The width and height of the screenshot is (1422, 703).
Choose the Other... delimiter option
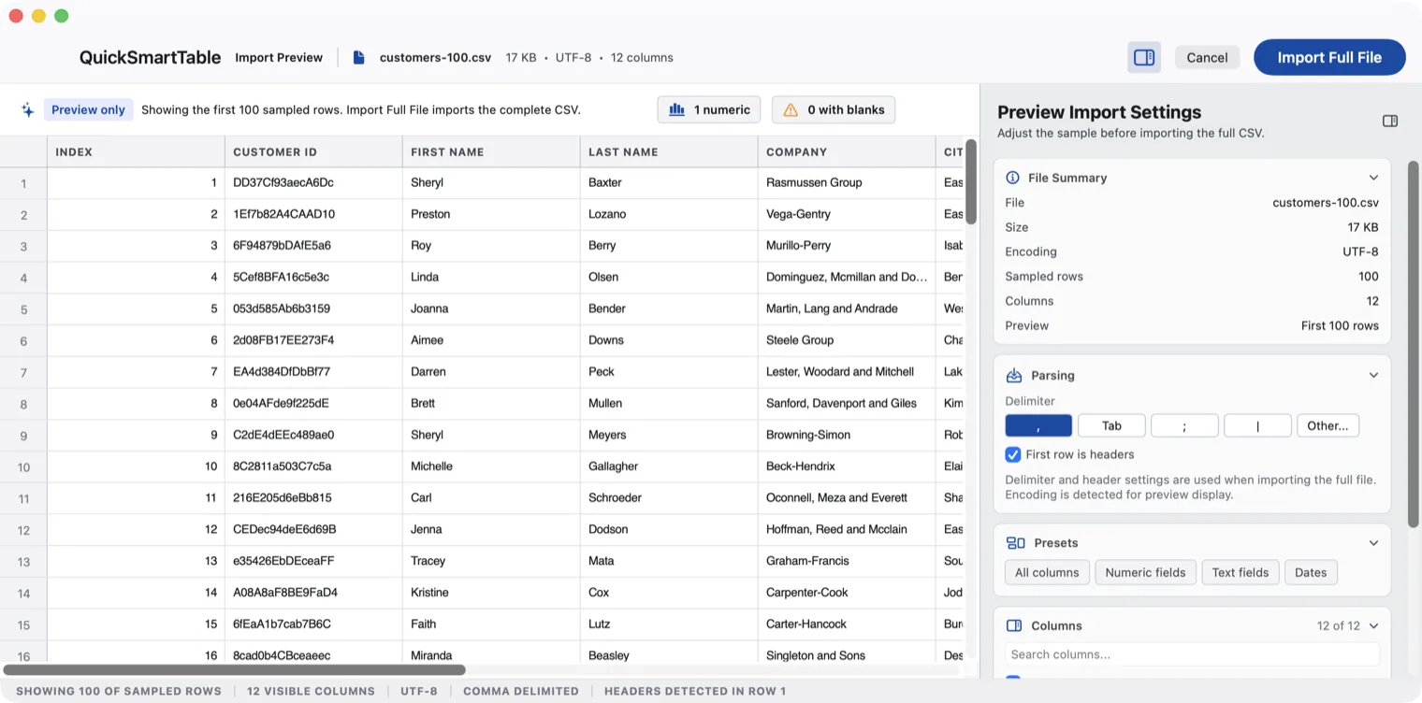click(x=1328, y=425)
